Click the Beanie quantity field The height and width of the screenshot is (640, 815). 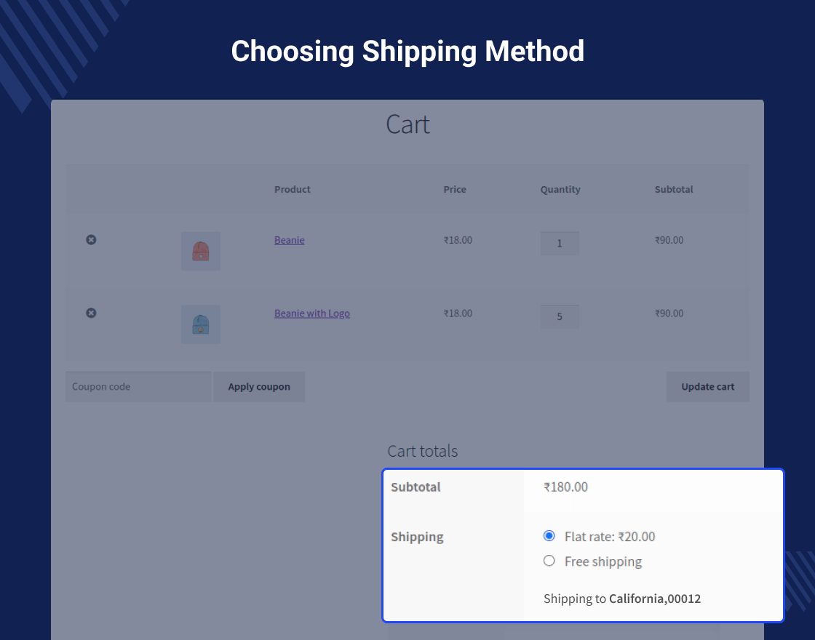point(560,243)
